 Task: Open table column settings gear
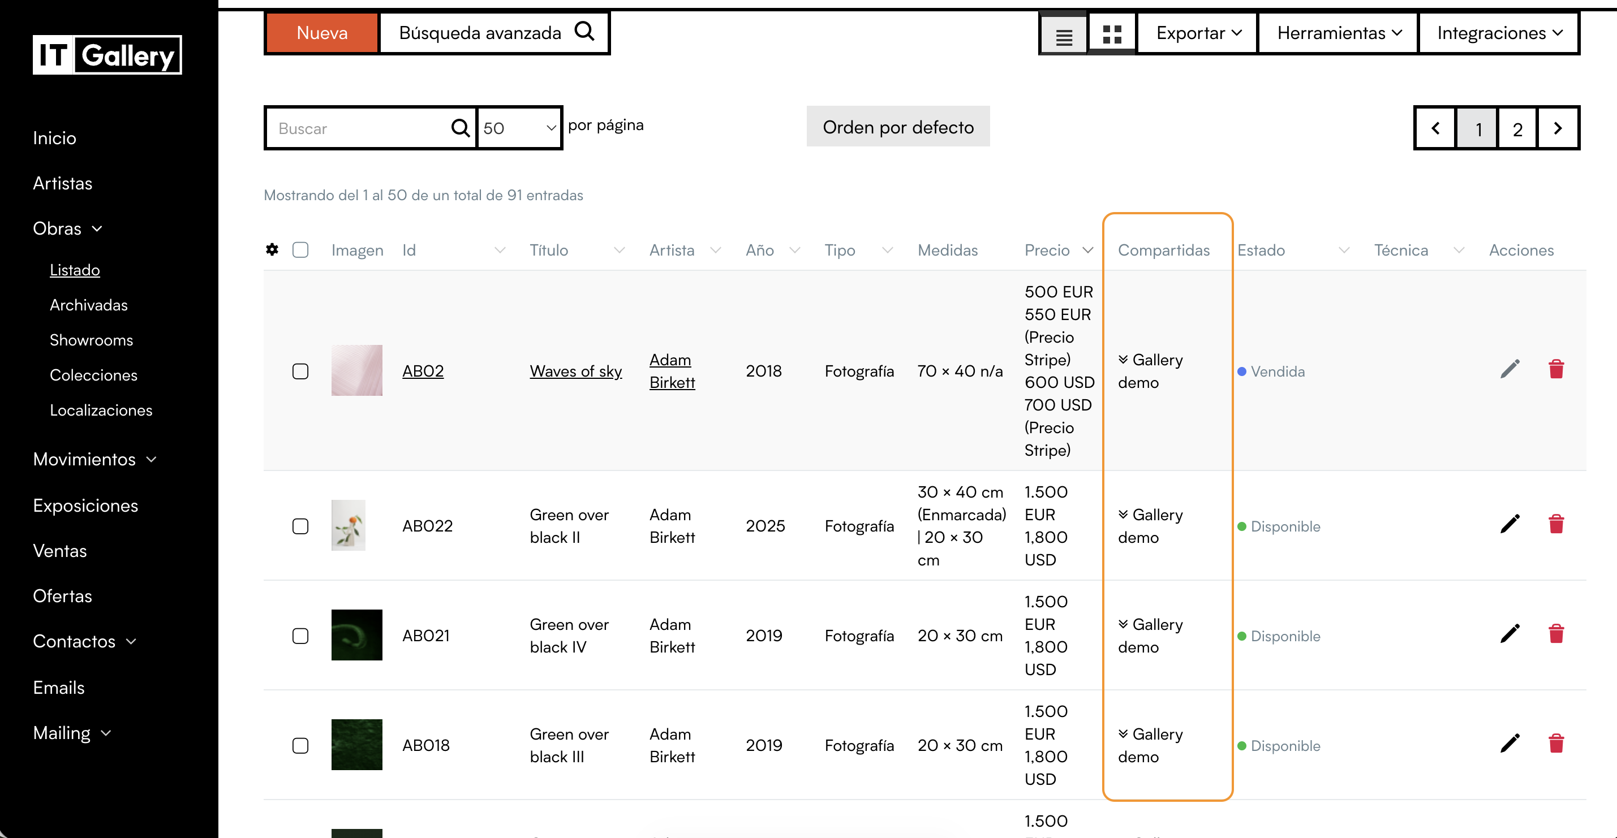272,249
